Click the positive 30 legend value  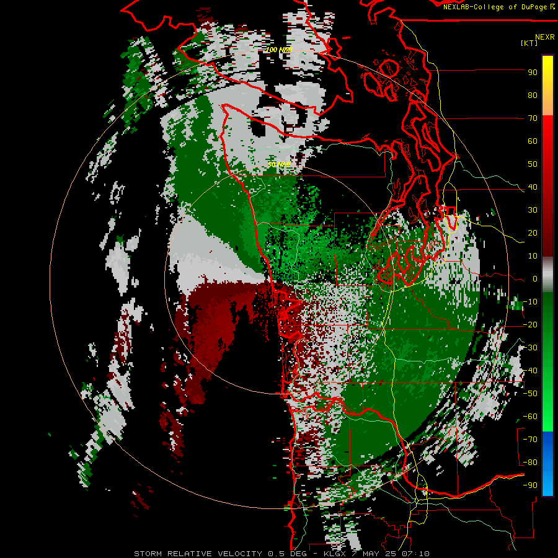(533, 210)
